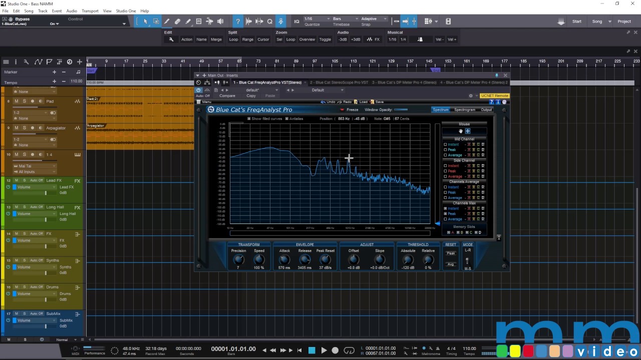Open the track list icon
The image size is (641, 360).
click(x=6, y=62)
